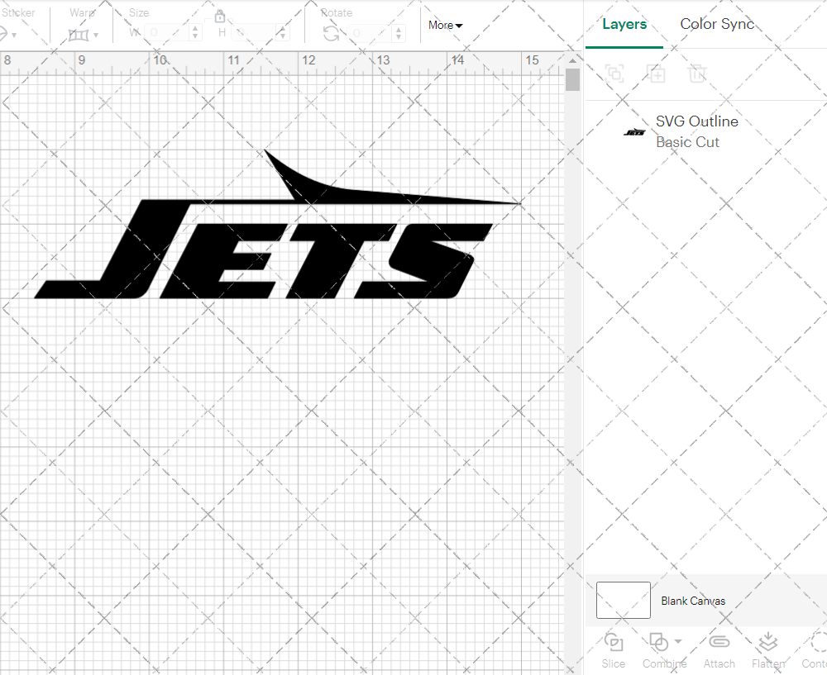Click the Rotate icon in toolbar
This screenshot has height=675, width=827.
click(x=331, y=33)
